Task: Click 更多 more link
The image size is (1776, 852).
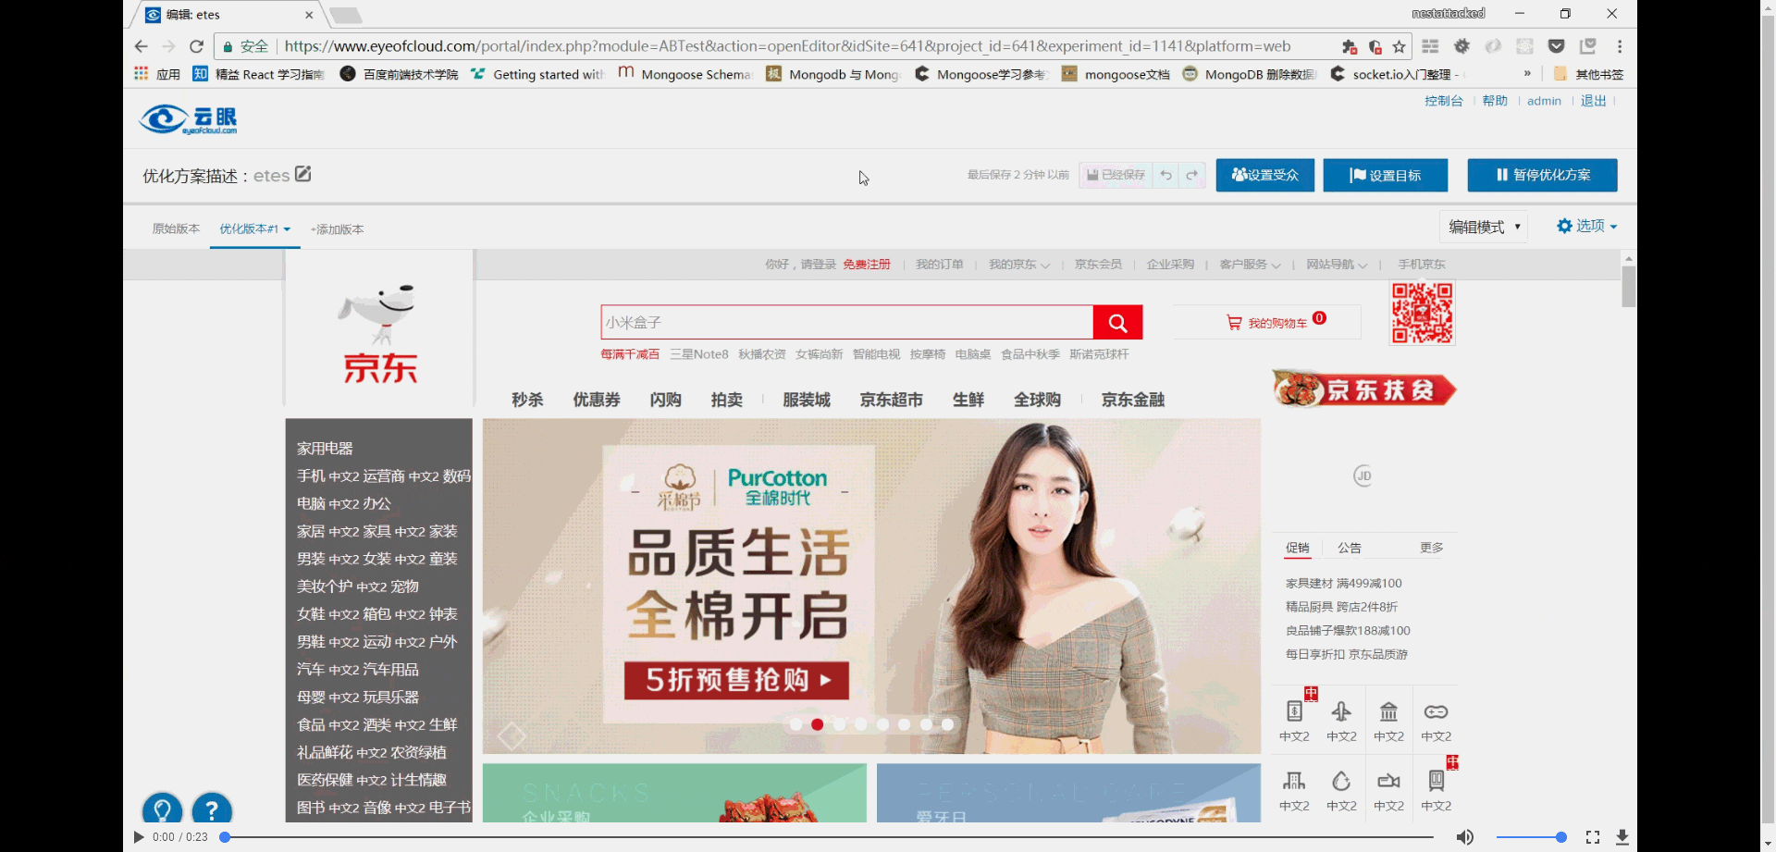Action: tap(1432, 548)
